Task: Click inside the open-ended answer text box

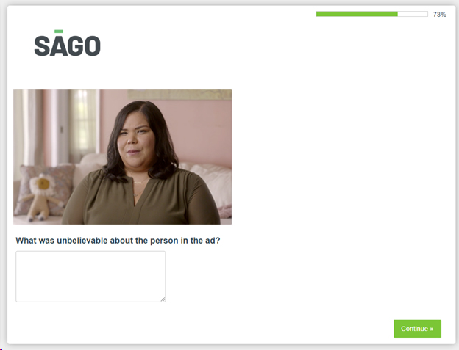Action: click(90, 277)
